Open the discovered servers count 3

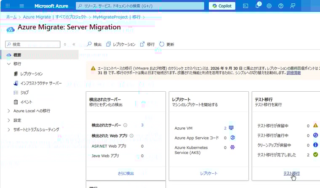142,125
